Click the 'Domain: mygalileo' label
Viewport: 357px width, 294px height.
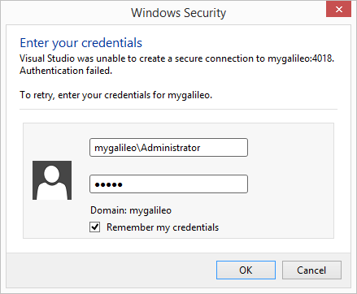pyautogui.click(x=131, y=210)
